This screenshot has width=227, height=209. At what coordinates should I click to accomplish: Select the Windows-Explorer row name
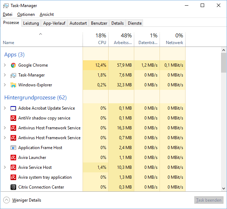(x=35, y=85)
